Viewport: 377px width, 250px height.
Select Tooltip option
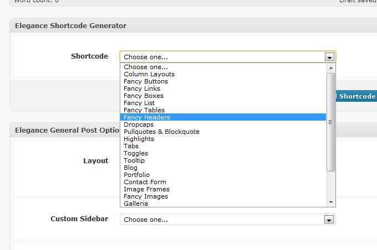(223, 160)
